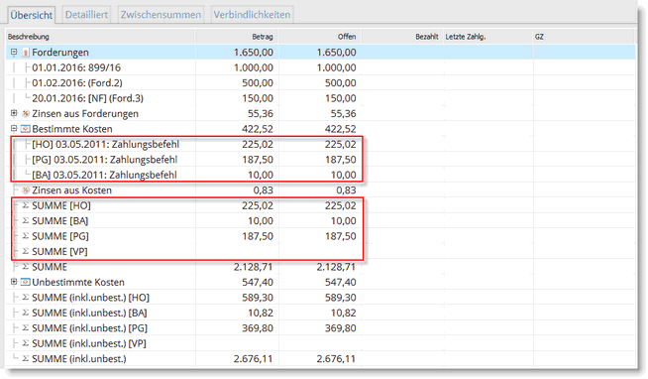Click sigma icon beside SUMME [PG]

pos(26,236)
